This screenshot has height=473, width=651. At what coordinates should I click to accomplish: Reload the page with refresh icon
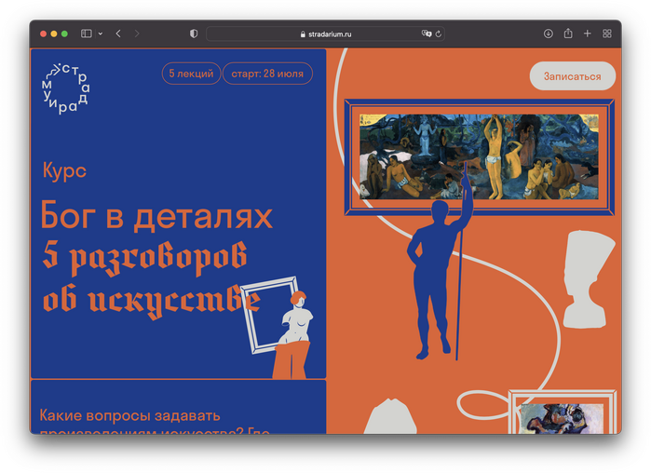tap(439, 34)
